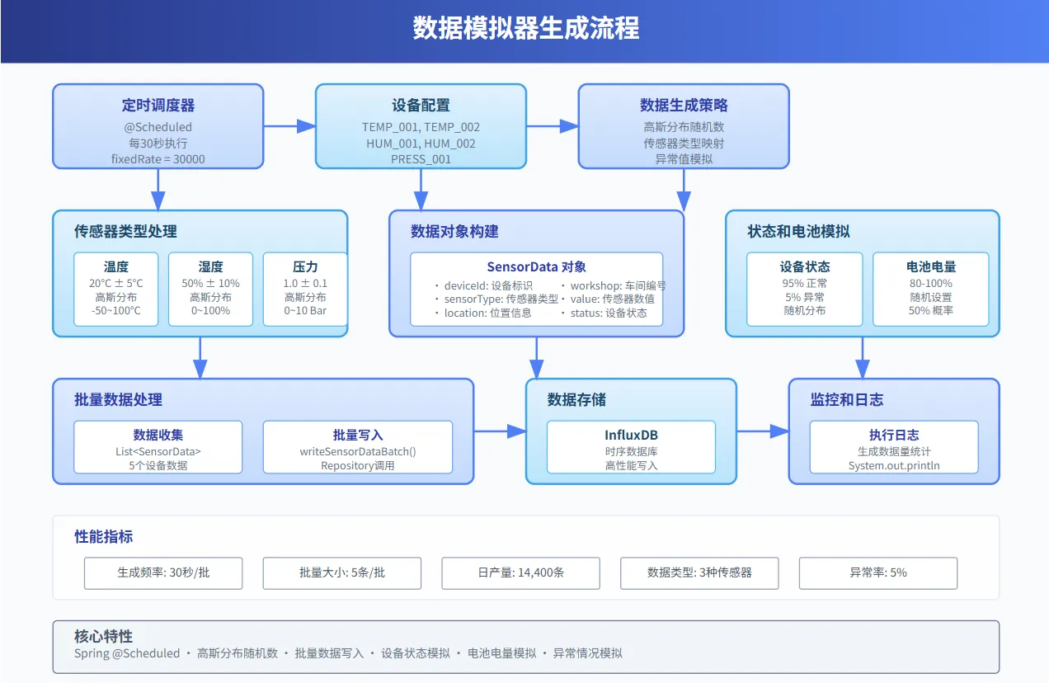Select the 数据收集 card

click(158, 447)
